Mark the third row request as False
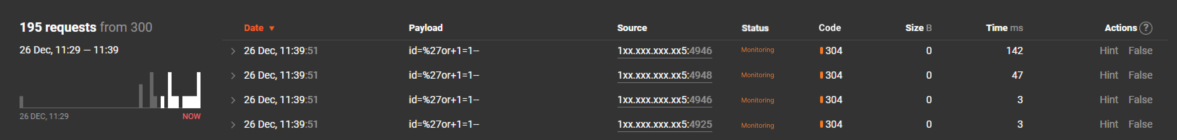Image resolution: width=1177 pixels, height=140 pixels. point(1140,100)
